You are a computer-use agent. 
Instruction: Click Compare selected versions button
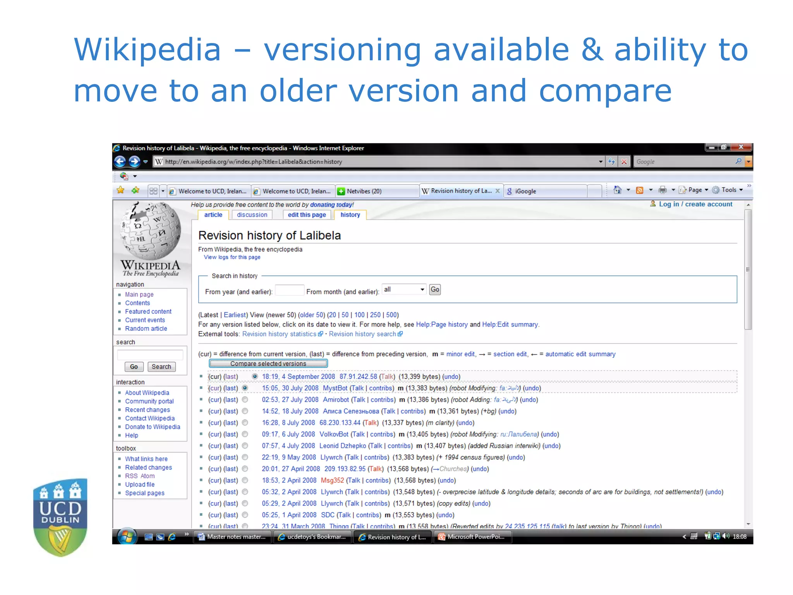point(268,364)
